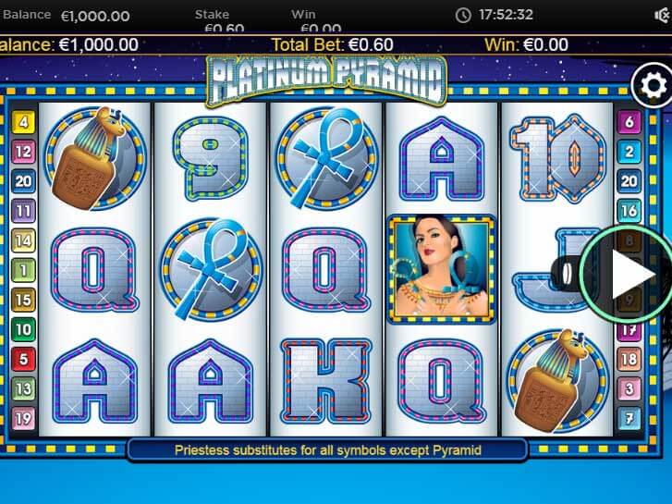This screenshot has height=504, width=672.
Task: Select payline 18 on right side
Action: (629, 359)
